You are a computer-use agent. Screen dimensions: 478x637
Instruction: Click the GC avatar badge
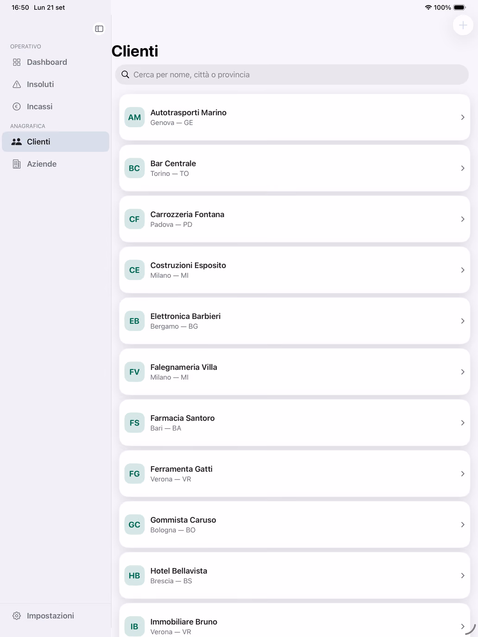click(134, 525)
